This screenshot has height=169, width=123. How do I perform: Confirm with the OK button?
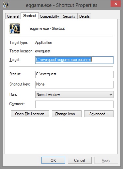pyautogui.click(x=53, y=160)
